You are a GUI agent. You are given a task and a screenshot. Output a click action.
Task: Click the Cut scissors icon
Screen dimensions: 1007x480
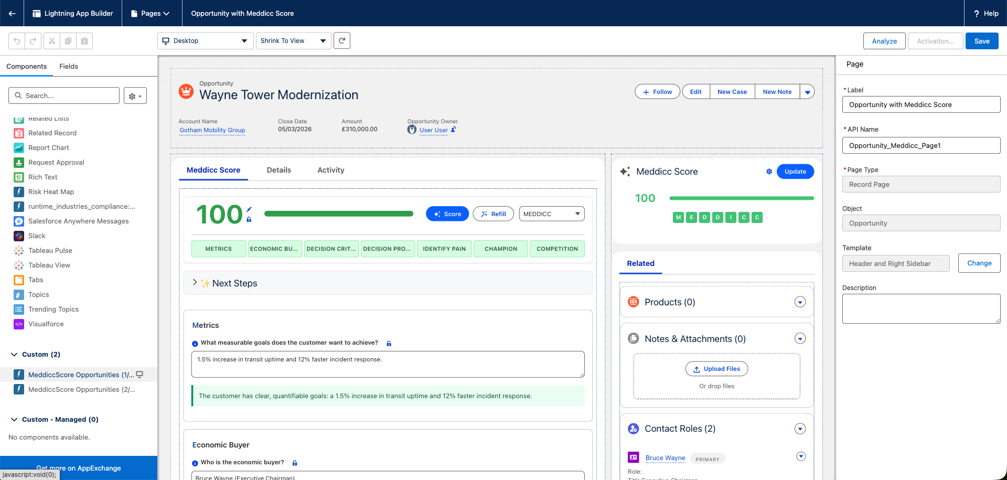tap(52, 41)
